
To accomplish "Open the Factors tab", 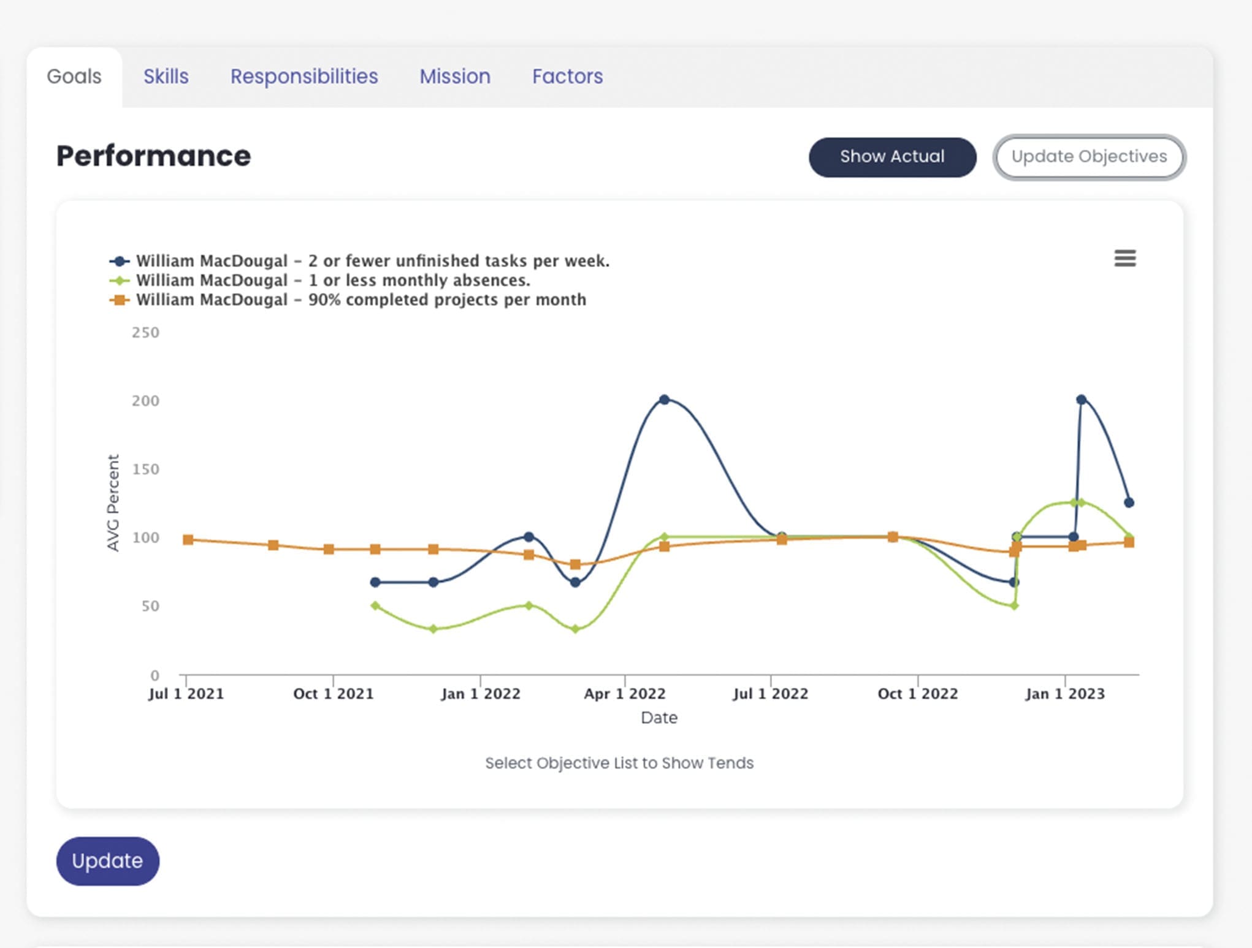I will pyautogui.click(x=568, y=77).
